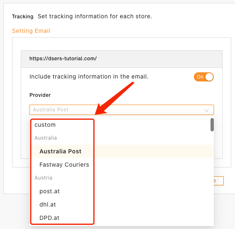Choose Australia Post from the provider list
The image size is (235, 229).
tap(122, 151)
